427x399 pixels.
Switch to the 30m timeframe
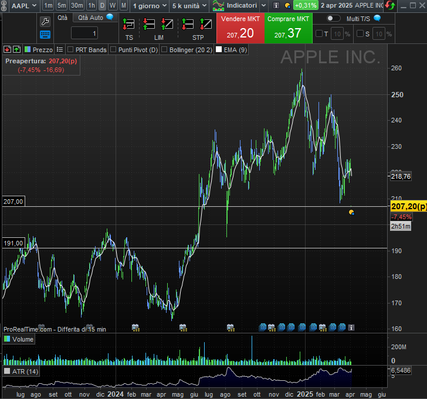(x=77, y=5)
